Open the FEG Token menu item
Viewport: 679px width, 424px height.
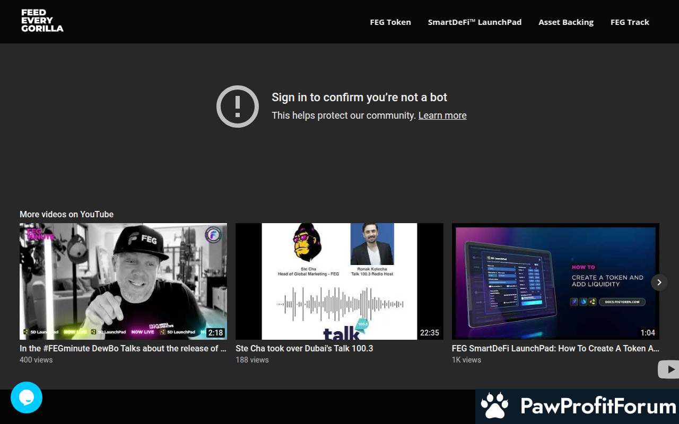390,22
